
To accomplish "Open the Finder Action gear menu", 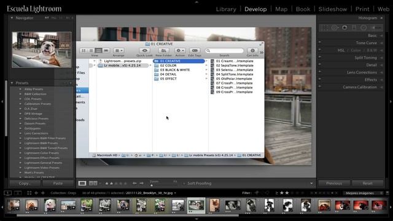I will point(180,50).
